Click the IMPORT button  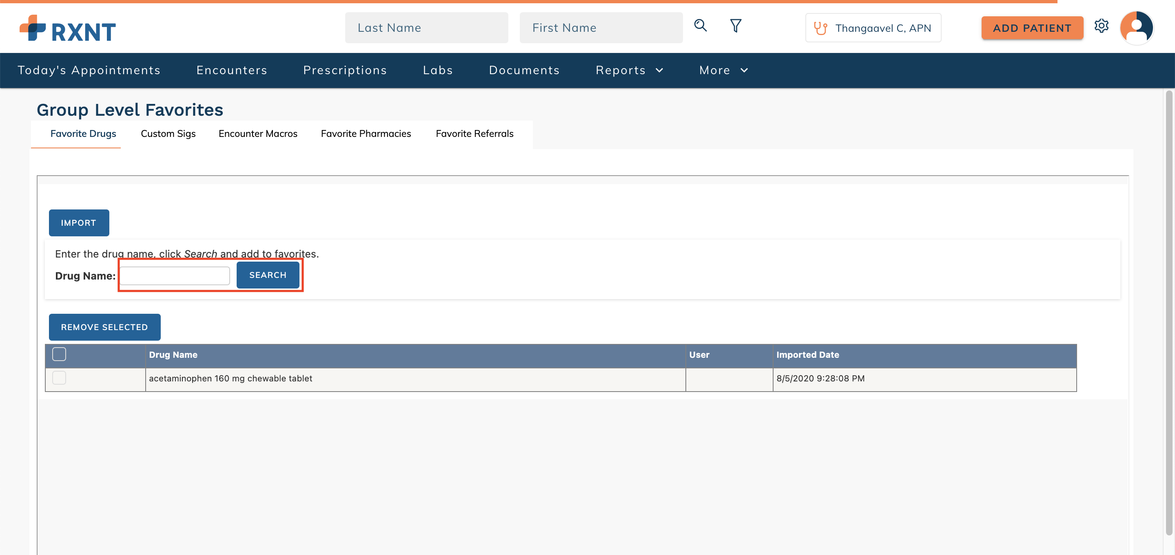pyautogui.click(x=79, y=223)
